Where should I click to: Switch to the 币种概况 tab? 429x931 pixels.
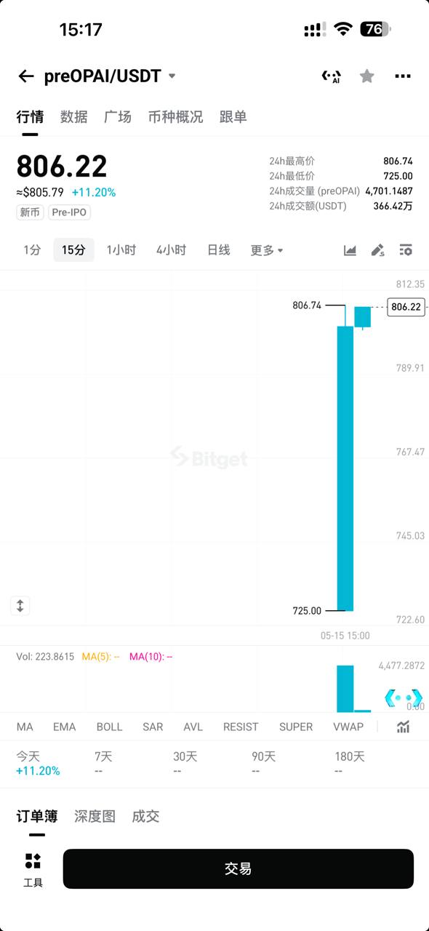[x=175, y=117]
